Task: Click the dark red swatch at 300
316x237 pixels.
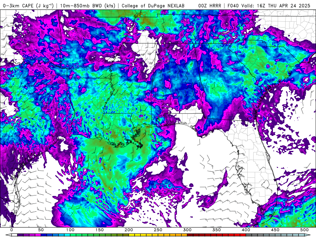Action: coord(190,235)
